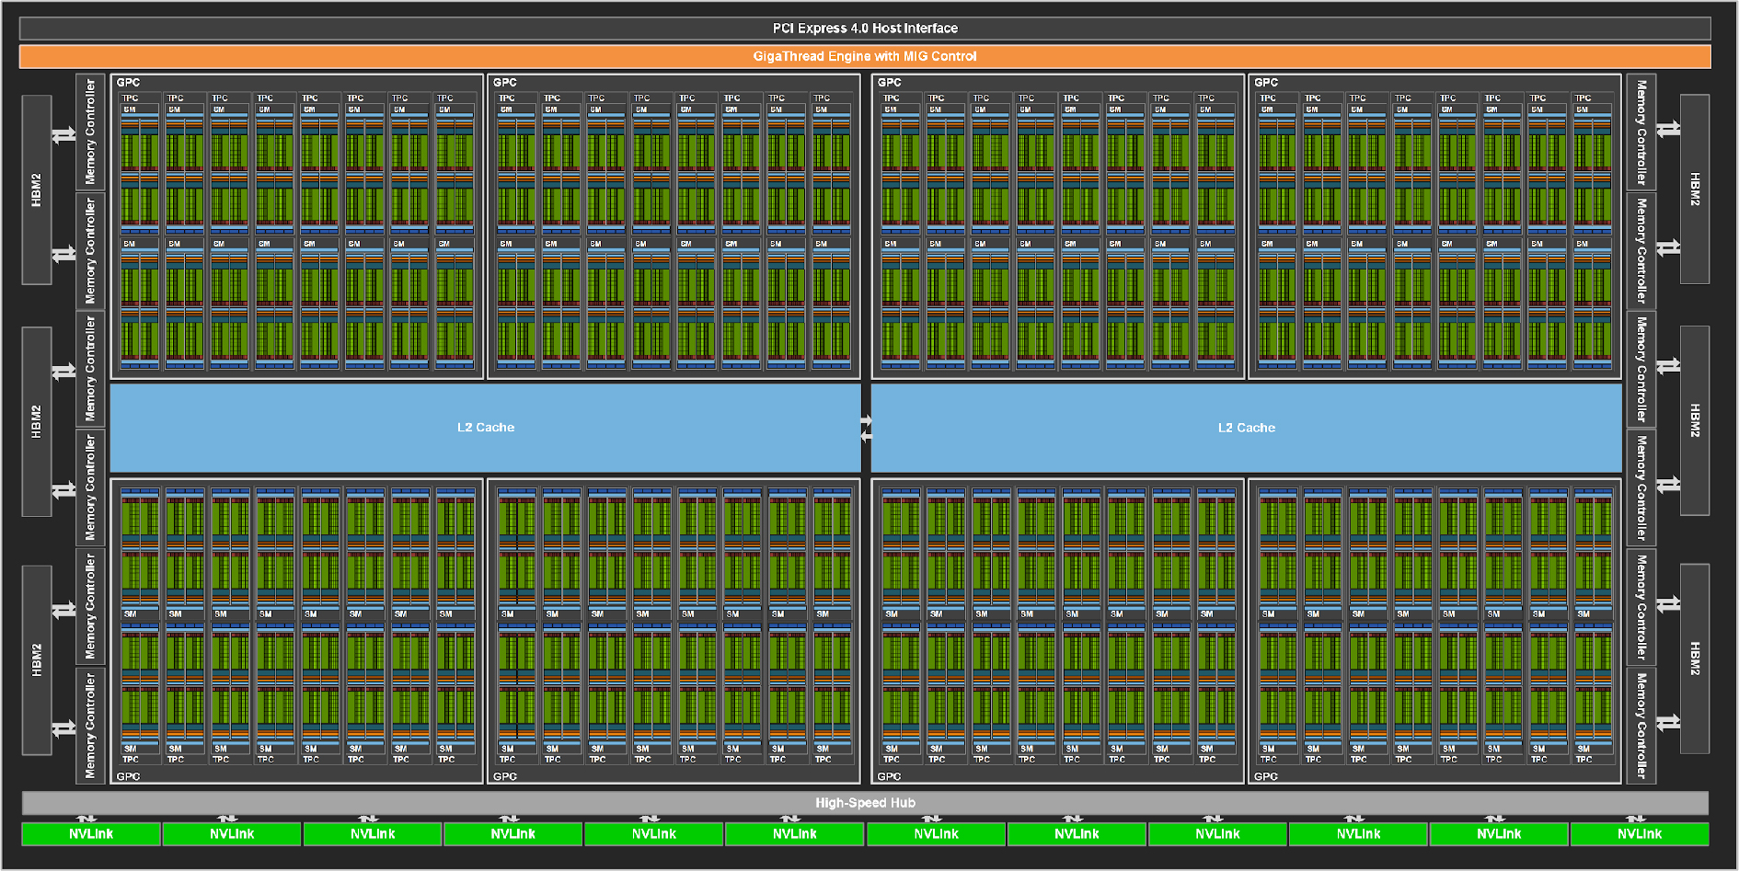The image size is (1739, 871).
Task: Click the leftmost green NVLink block
Action: 91,834
